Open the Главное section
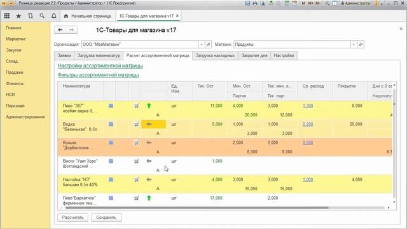 point(13,28)
